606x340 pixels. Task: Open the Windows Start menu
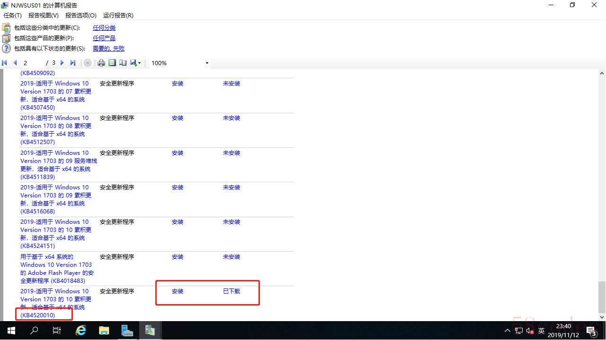(11, 331)
